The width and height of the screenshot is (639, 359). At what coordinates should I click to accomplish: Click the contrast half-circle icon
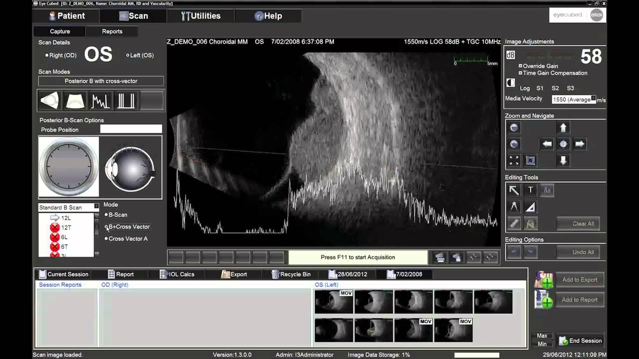pyautogui.click(x=511, y=83)
